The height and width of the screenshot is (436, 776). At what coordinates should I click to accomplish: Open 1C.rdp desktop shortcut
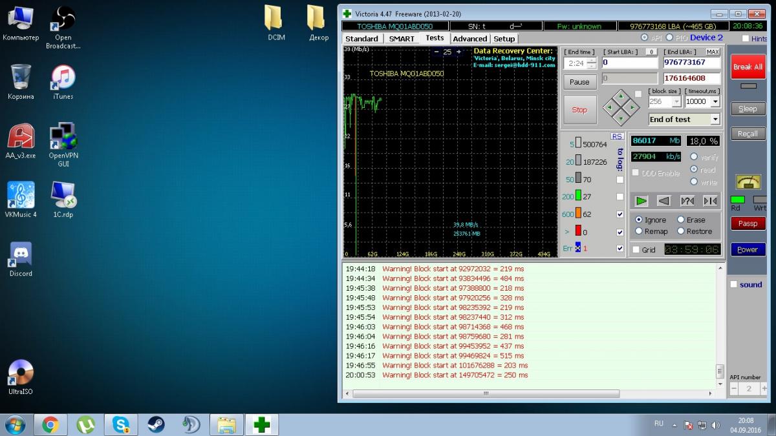click(x=63, y=200)
